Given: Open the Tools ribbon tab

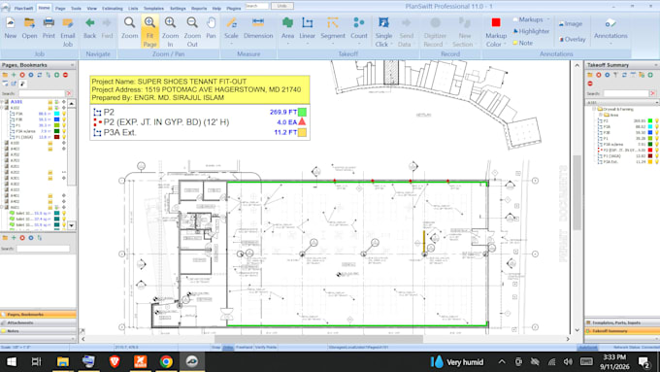Looking at the screenshot, I should [x=76, y=8].
